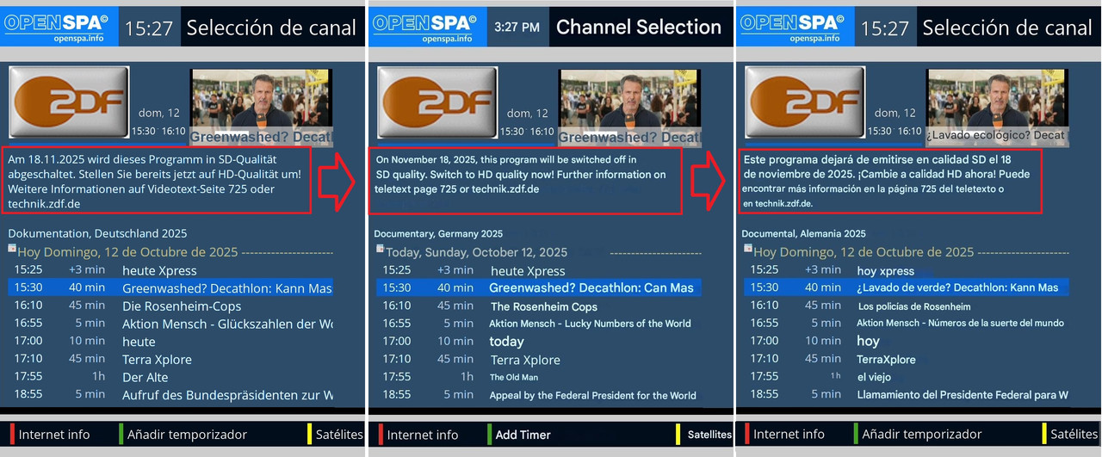Select 'heute Xpress' row in the middle panel
The height and width of the screenshot is (457, 1102).
pyautogui.click(x=538, y=270)
